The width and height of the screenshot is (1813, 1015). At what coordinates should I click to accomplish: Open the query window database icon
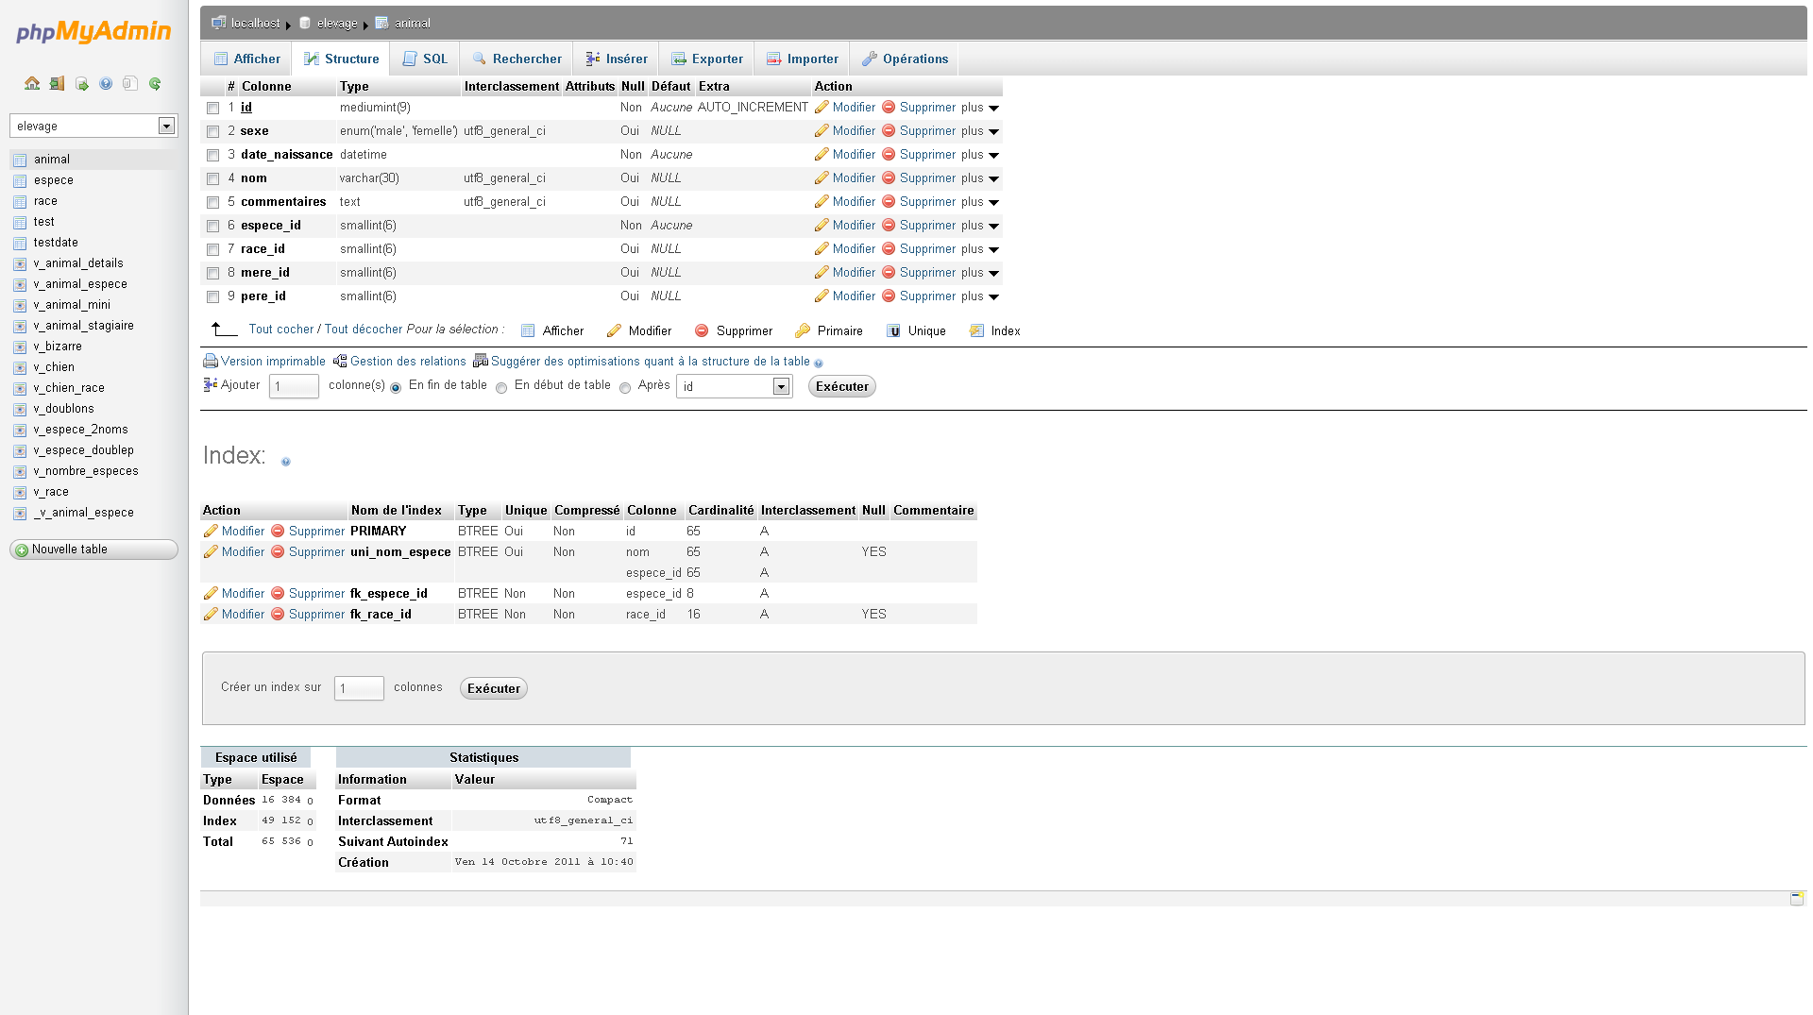pyautogui.click(x=81, y=83)
